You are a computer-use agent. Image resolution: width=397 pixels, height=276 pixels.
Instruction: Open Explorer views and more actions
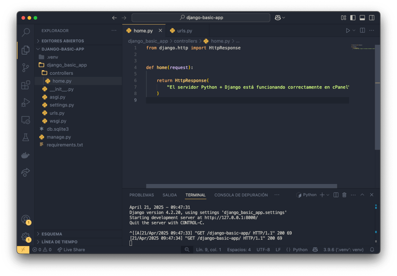coord(114,30)
